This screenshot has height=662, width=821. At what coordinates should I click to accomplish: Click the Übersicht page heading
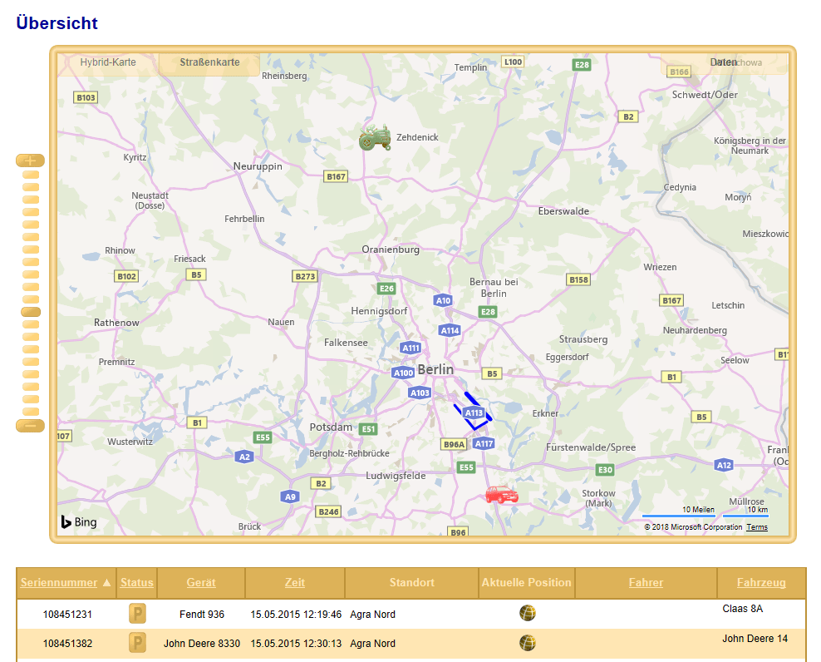coord(57,23)
